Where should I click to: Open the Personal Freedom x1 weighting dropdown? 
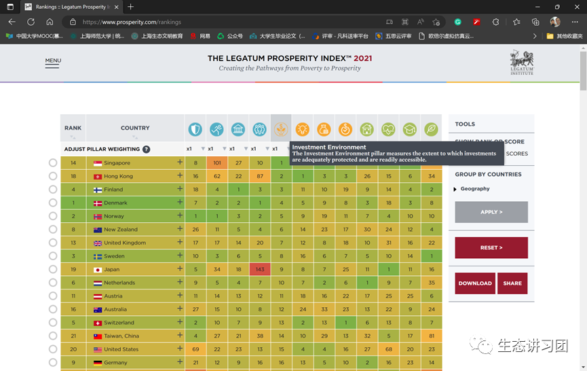tap(216, 149)
